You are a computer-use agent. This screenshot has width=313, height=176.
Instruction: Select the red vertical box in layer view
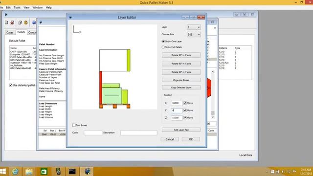(101, 88)
